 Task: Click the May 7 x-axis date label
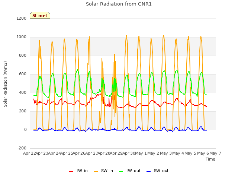click(x=215, y=153)
